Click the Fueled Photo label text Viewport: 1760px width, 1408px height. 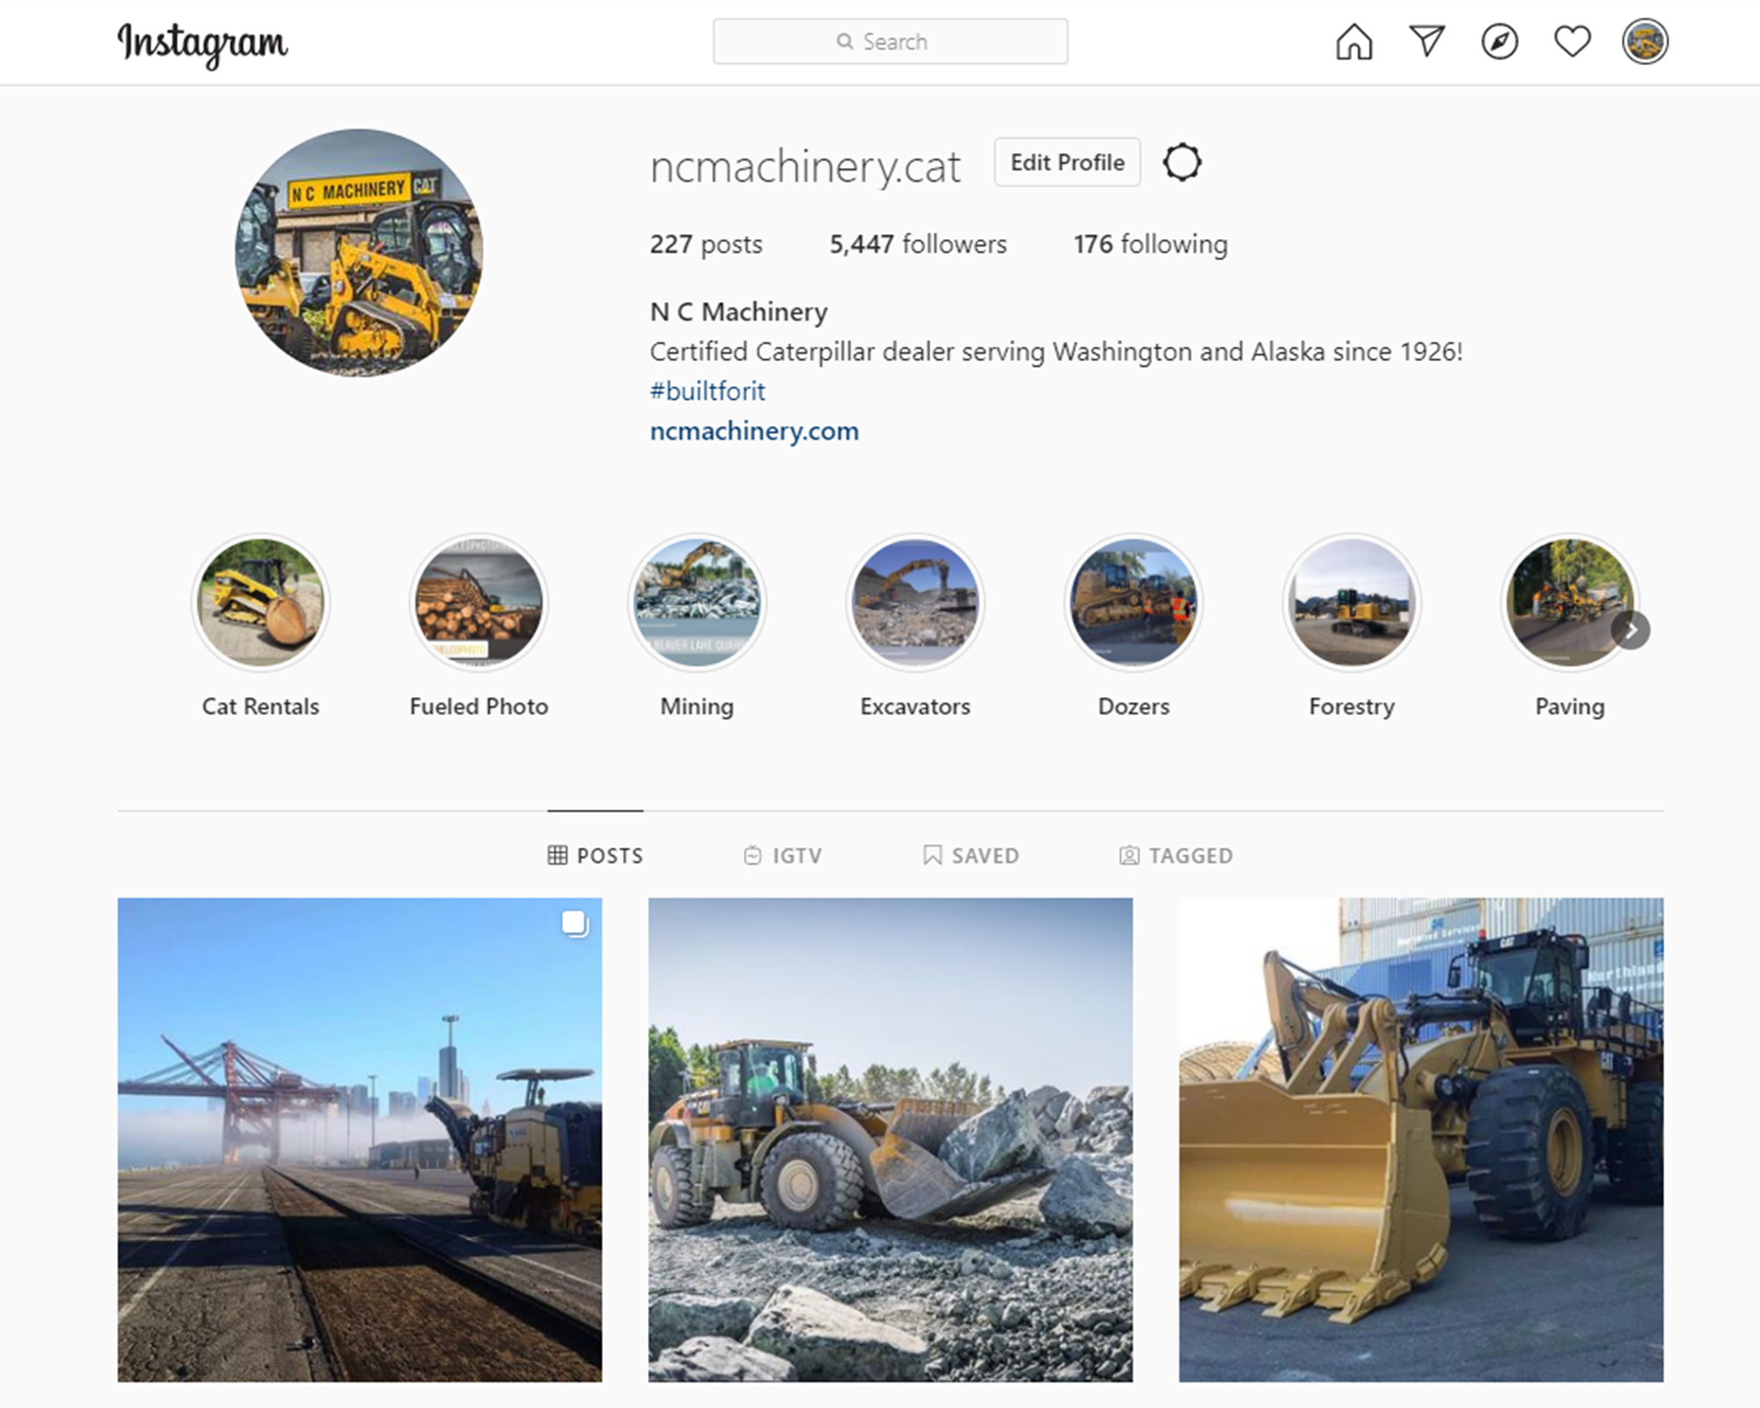479,706
